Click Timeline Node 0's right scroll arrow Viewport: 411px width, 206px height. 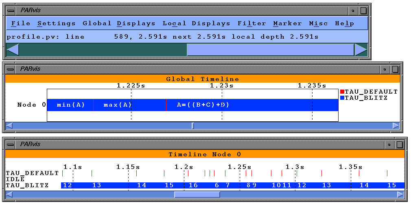400,195
